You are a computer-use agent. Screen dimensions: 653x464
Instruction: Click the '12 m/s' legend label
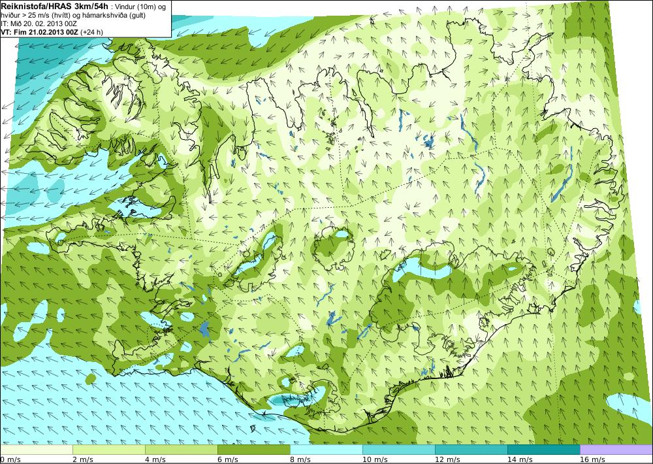tap(448, 459)
